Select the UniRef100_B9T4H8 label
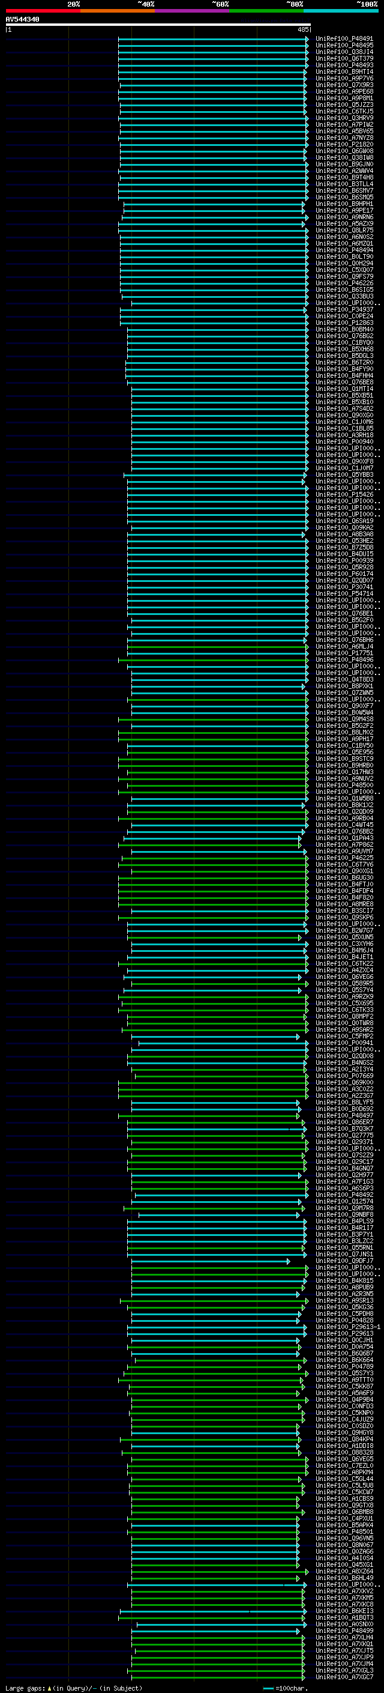The image size is (384, 1693). 344,177
